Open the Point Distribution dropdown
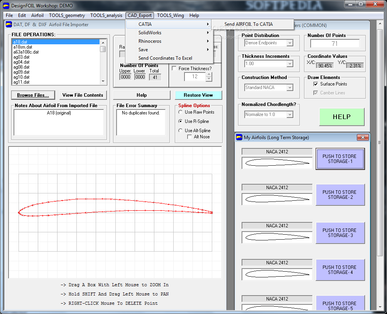 pyautogui.click(x=290, y=43)
